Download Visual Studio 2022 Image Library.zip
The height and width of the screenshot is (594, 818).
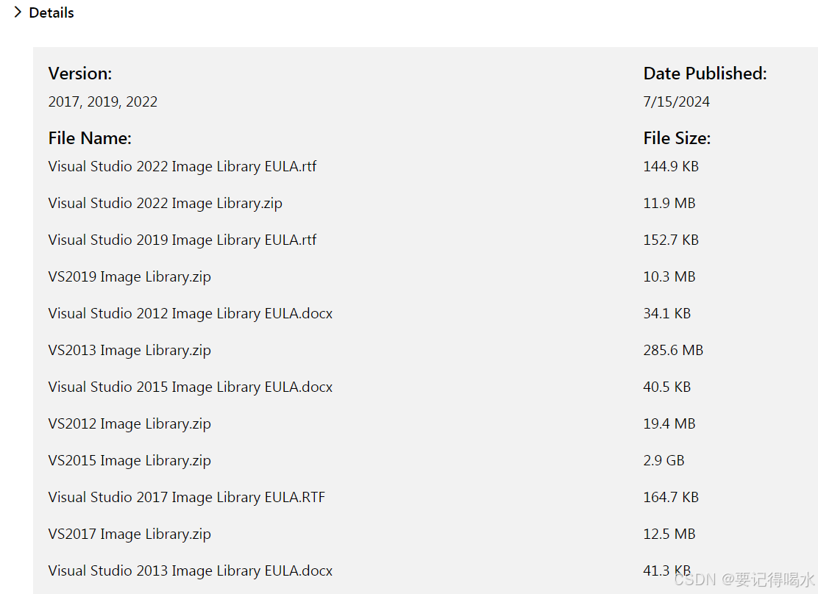pos(165,203)
